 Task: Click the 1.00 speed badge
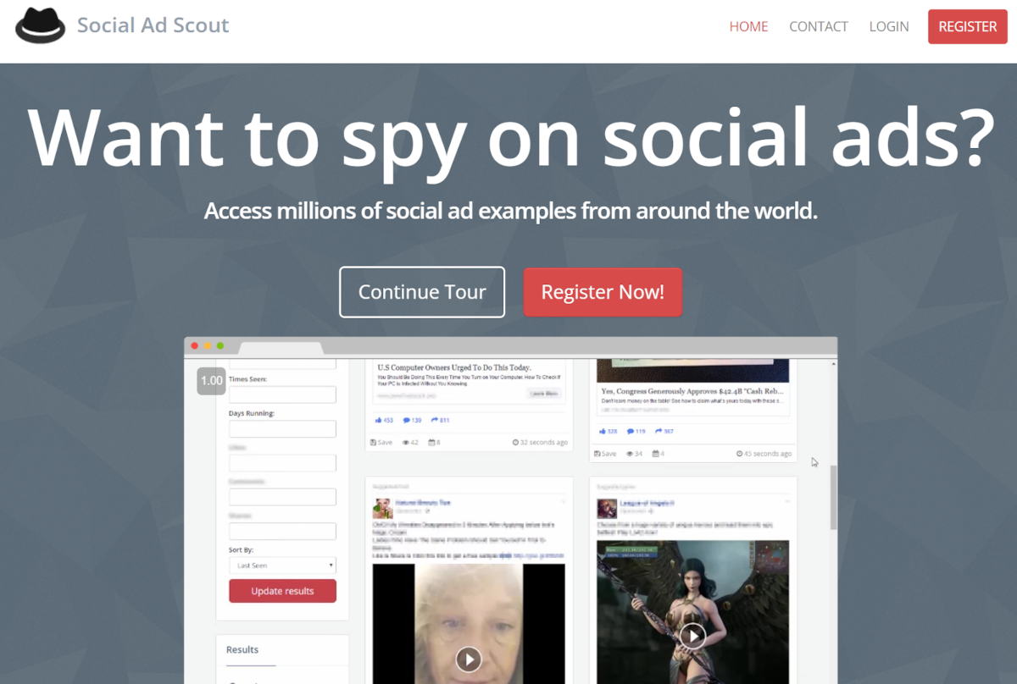(212, 380)
